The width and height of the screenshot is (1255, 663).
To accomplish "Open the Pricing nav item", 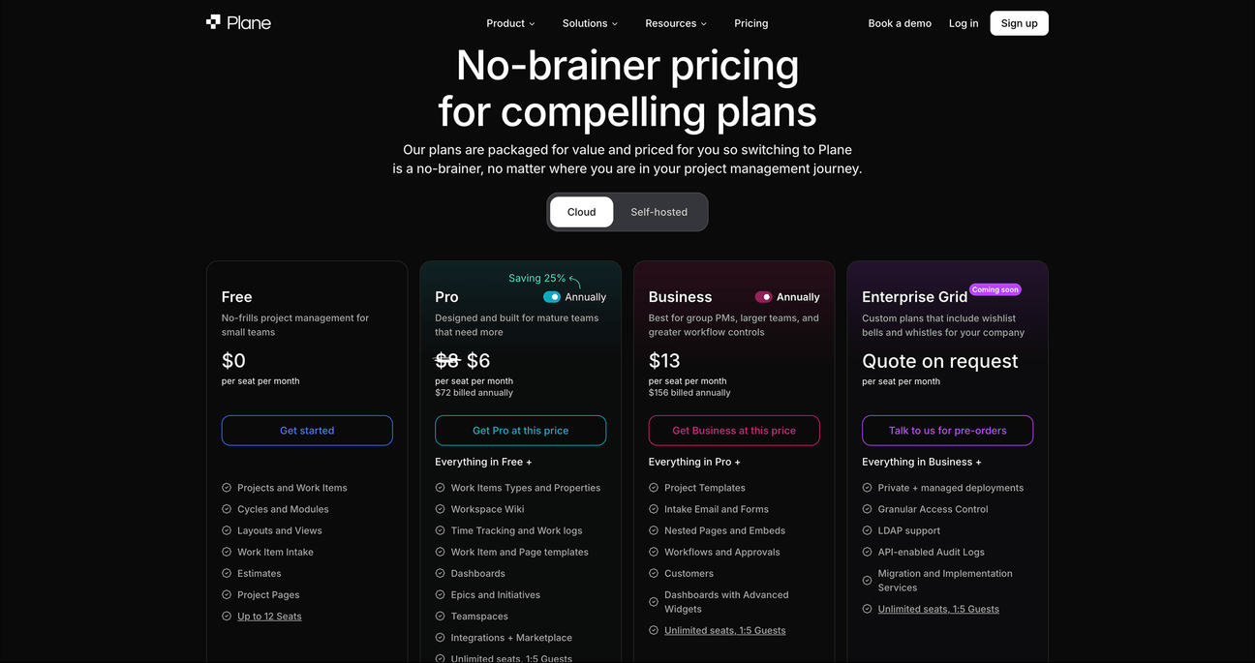I will 751,23.
